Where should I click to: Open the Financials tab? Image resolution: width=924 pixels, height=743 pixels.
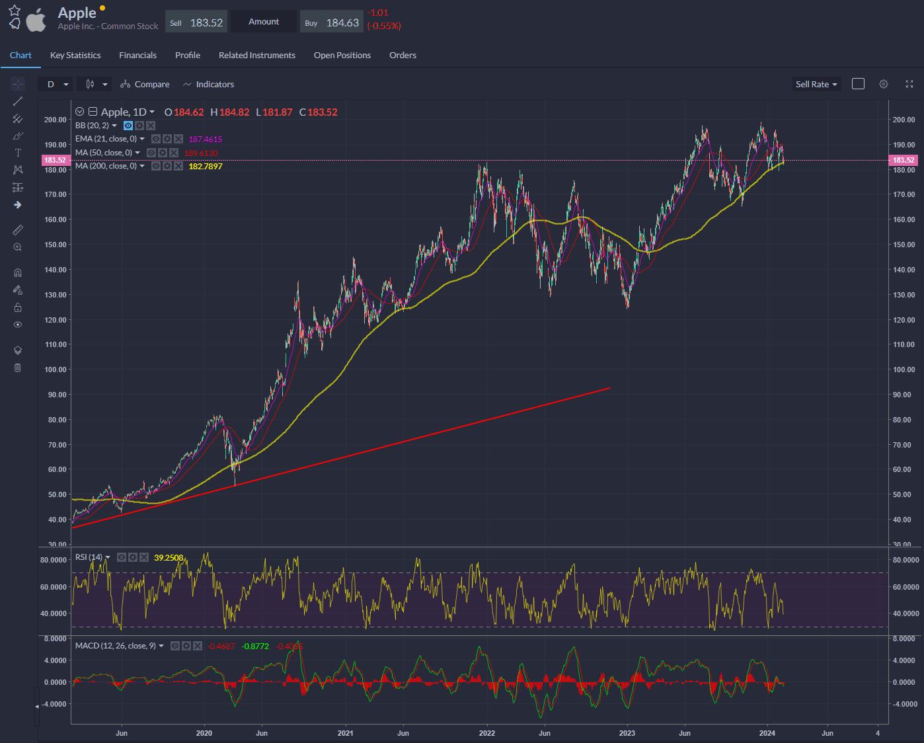[137, 55]
